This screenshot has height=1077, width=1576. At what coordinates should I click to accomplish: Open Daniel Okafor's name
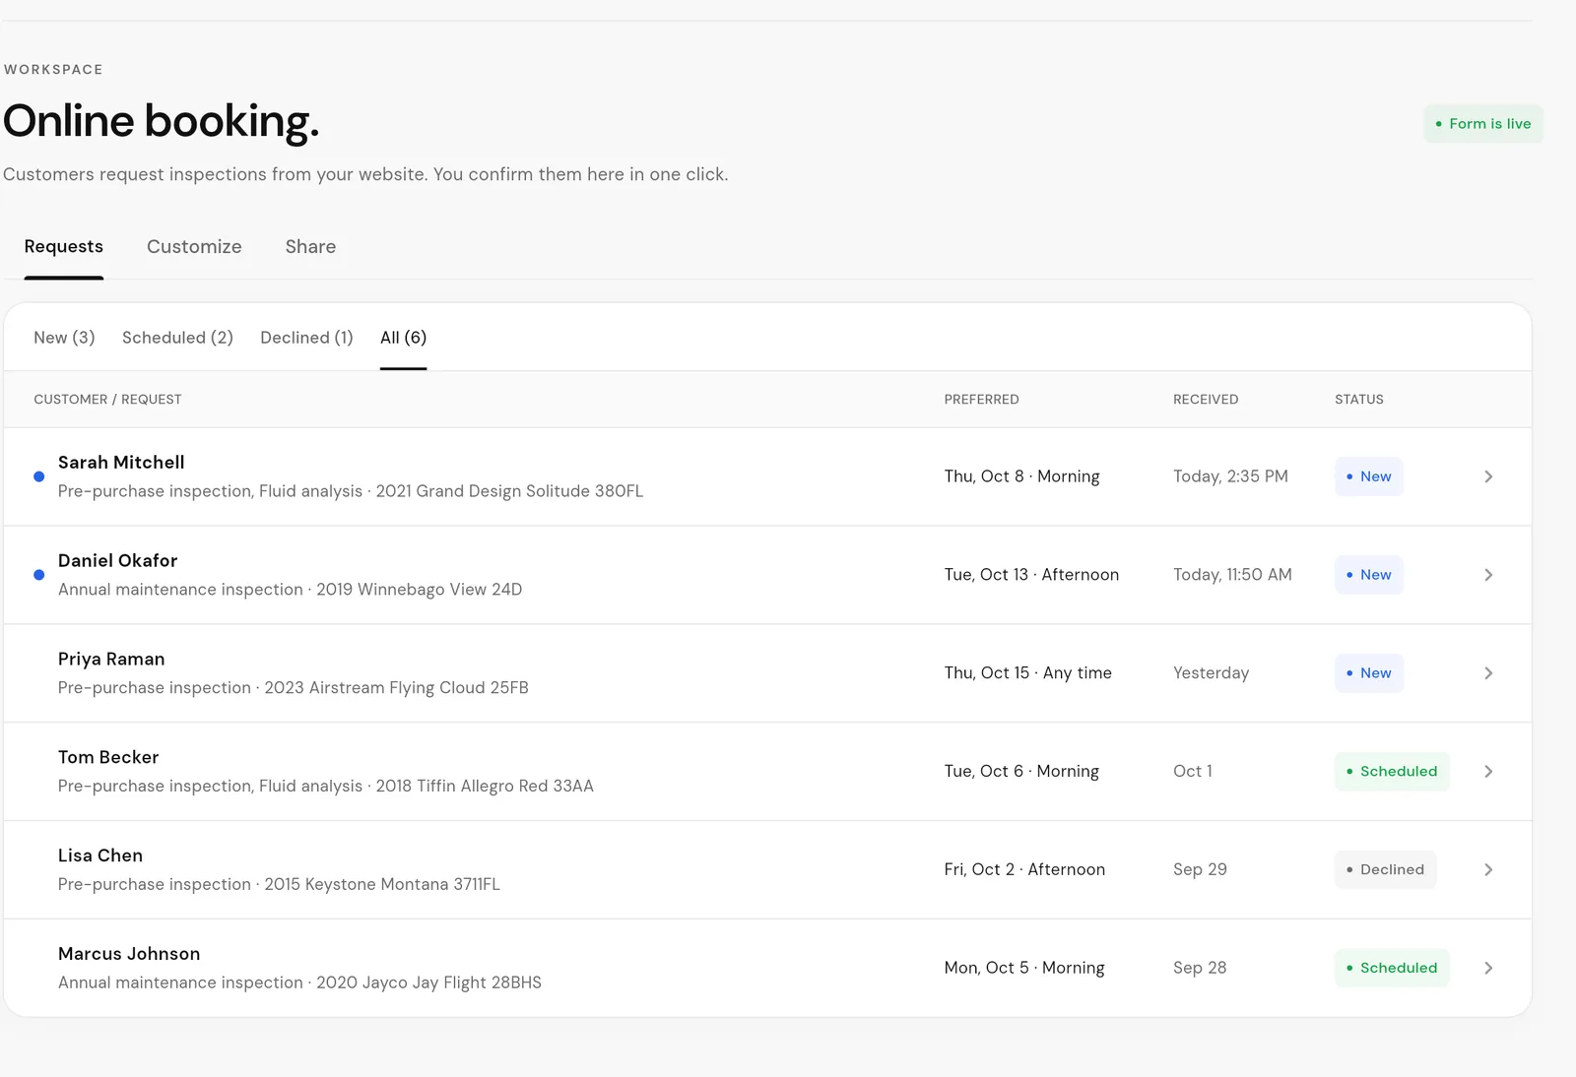[118, 561]
